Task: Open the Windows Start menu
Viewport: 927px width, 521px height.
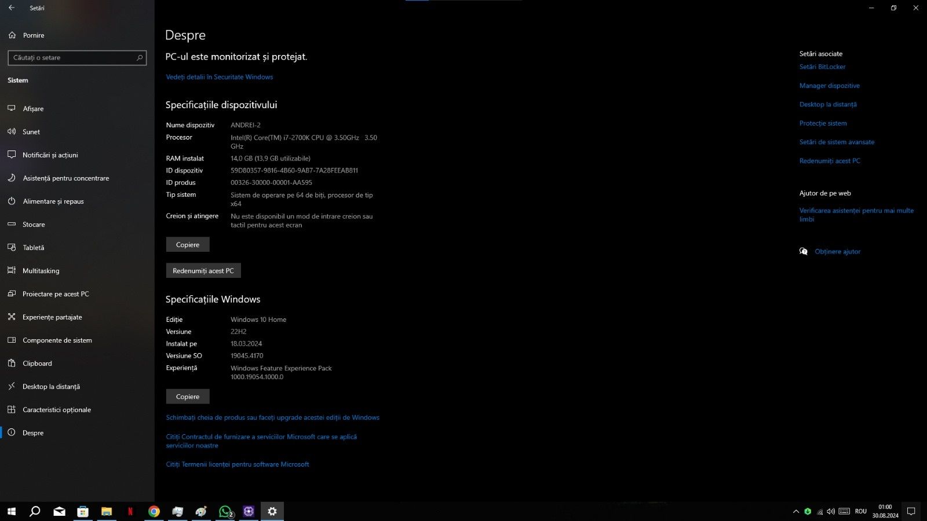Action: [x=12, y=511]
